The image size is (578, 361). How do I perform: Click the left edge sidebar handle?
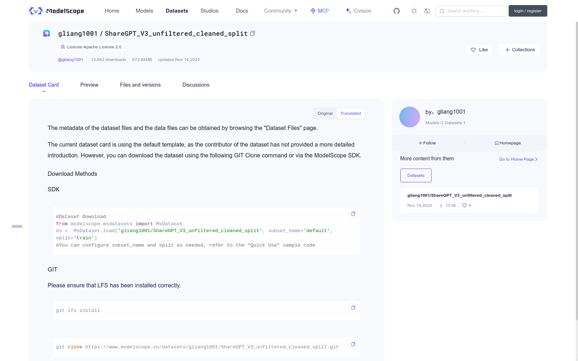[17, 226]
